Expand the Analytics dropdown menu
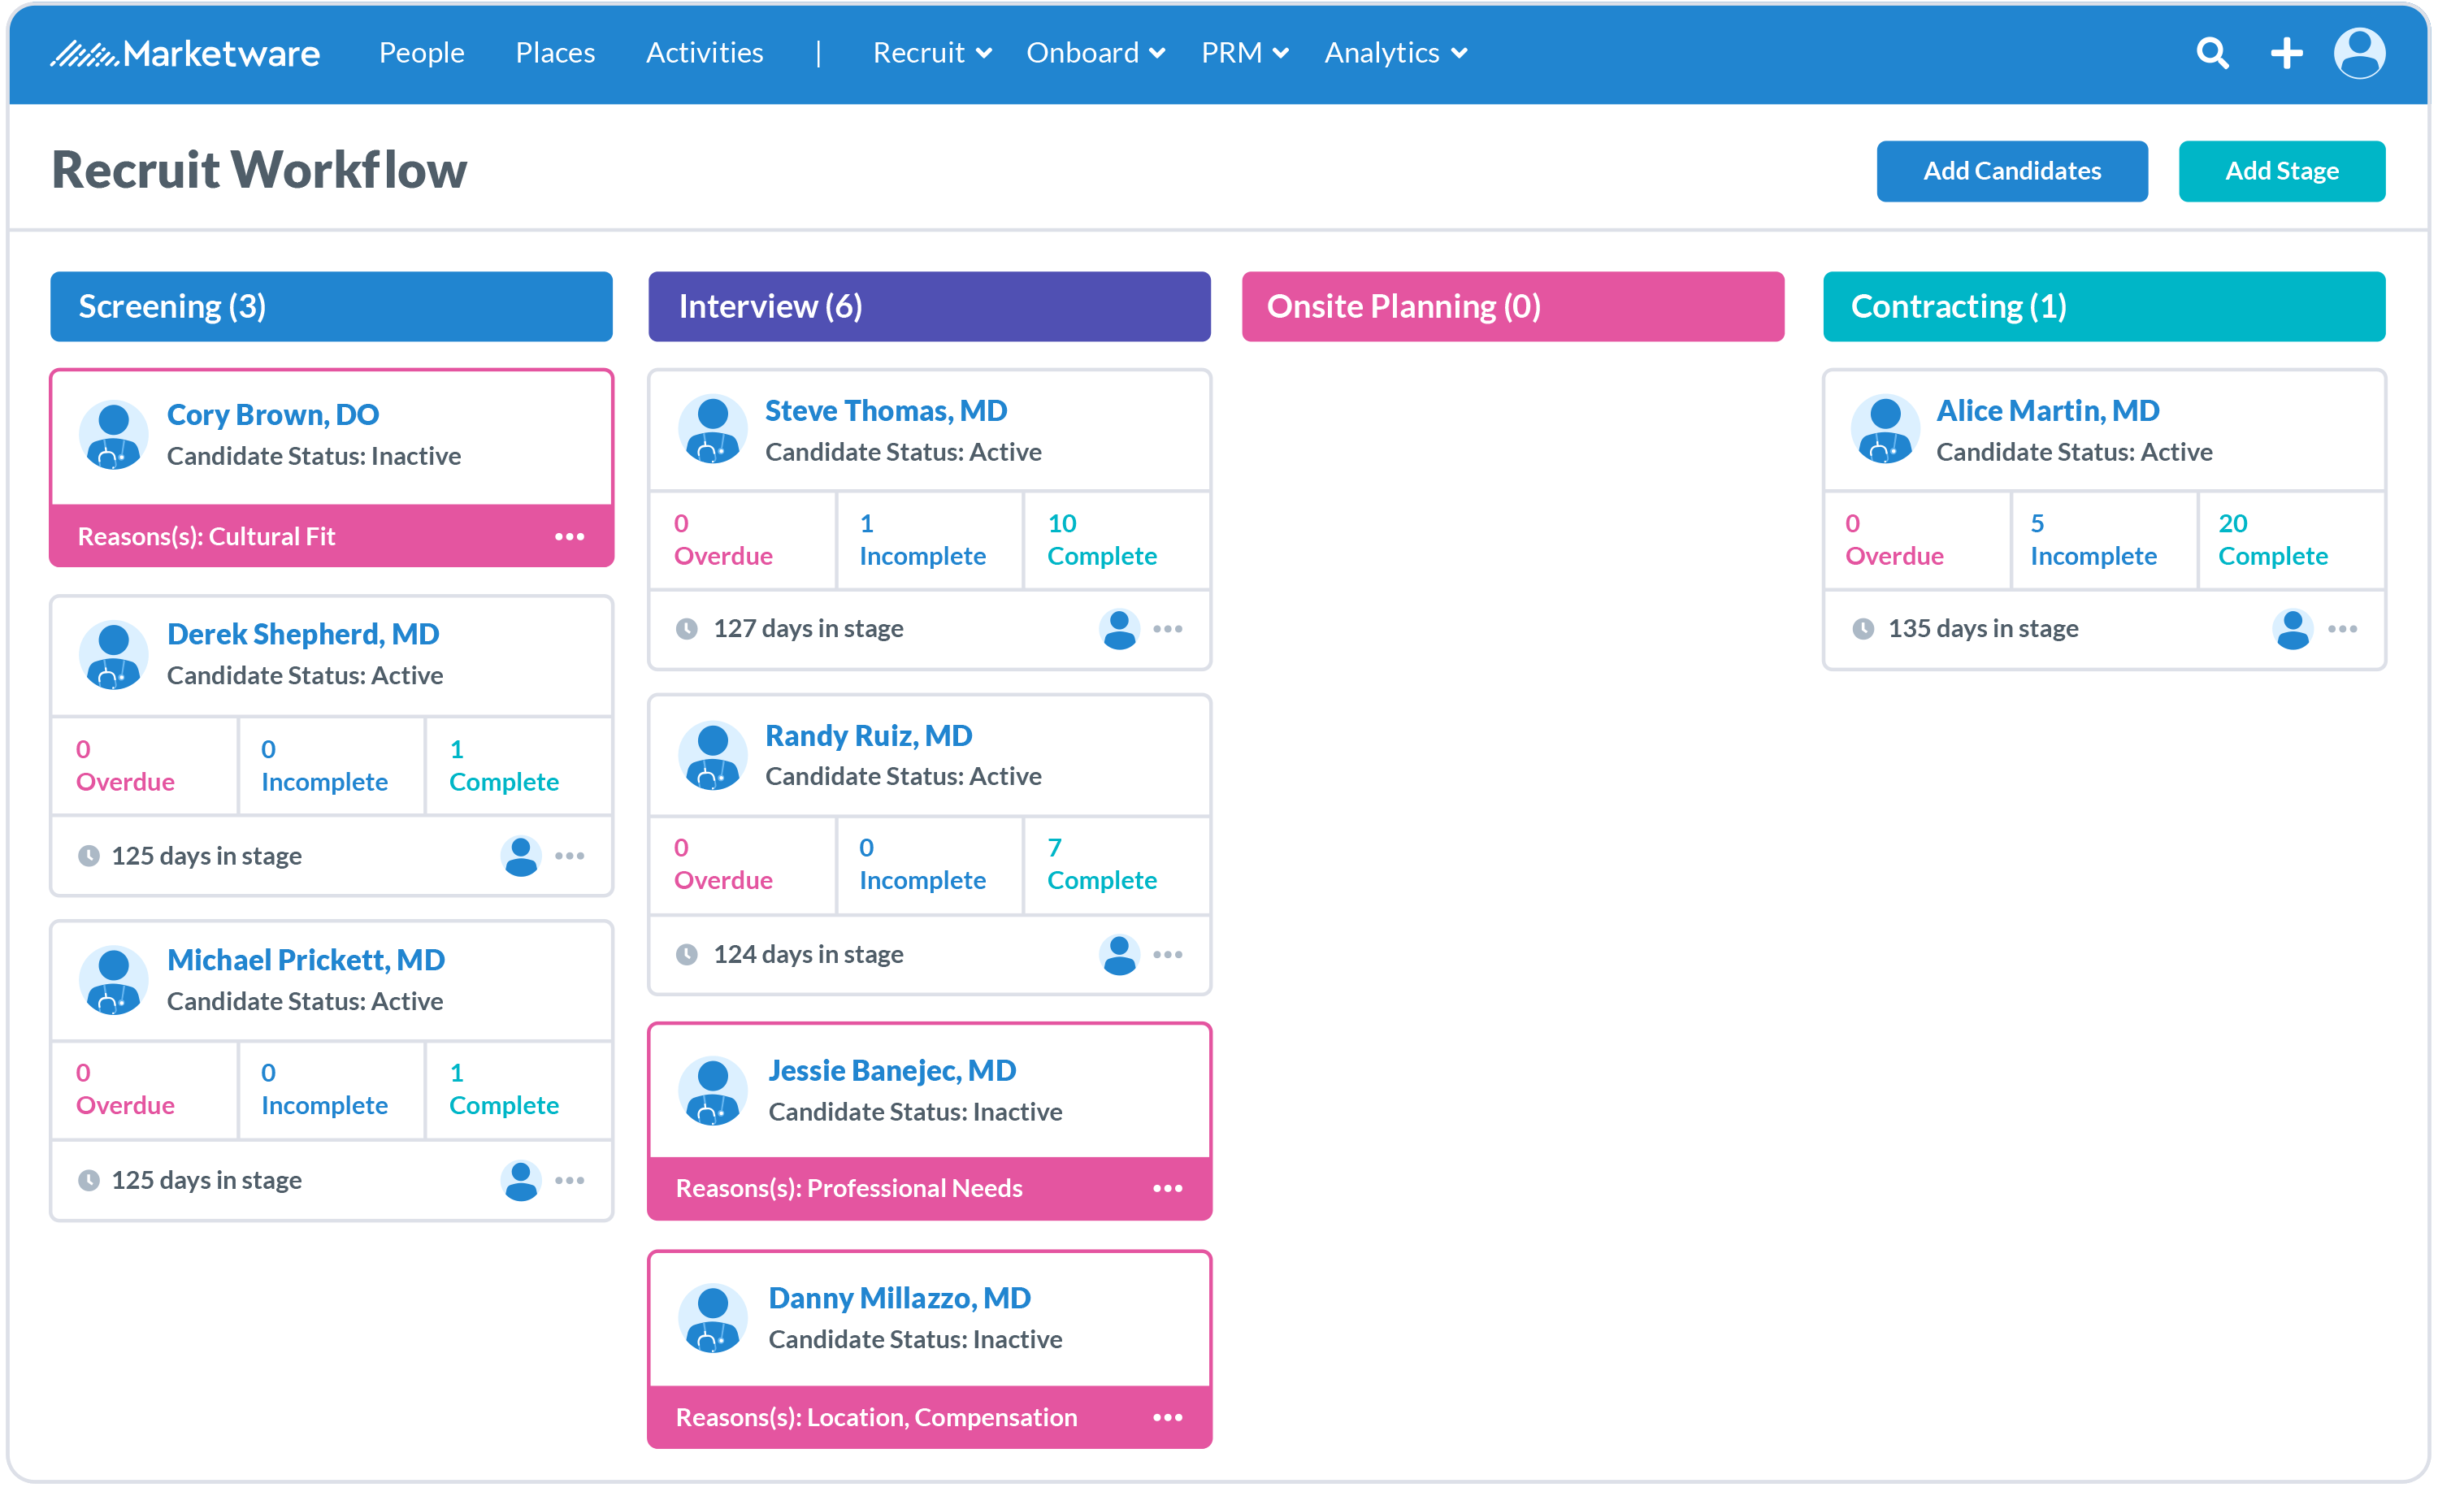The image size is (2438, 1492). point(1395,53)
